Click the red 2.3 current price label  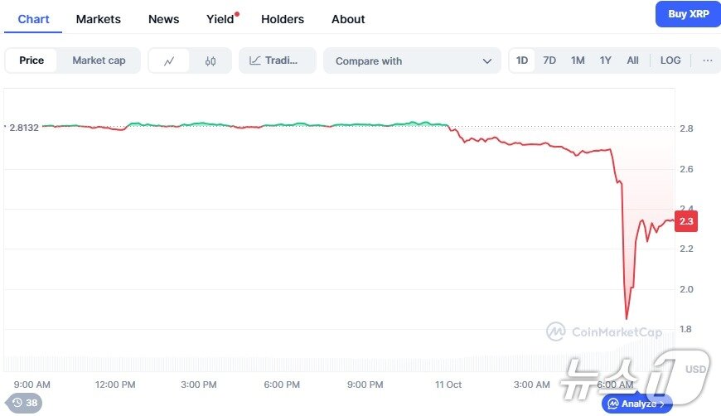coord(686,221)
